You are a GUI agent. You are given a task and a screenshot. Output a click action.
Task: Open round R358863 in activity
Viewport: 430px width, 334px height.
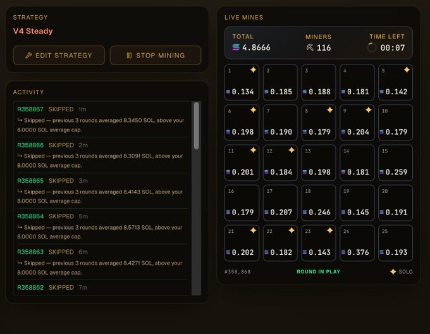click(x=30, y=252)
